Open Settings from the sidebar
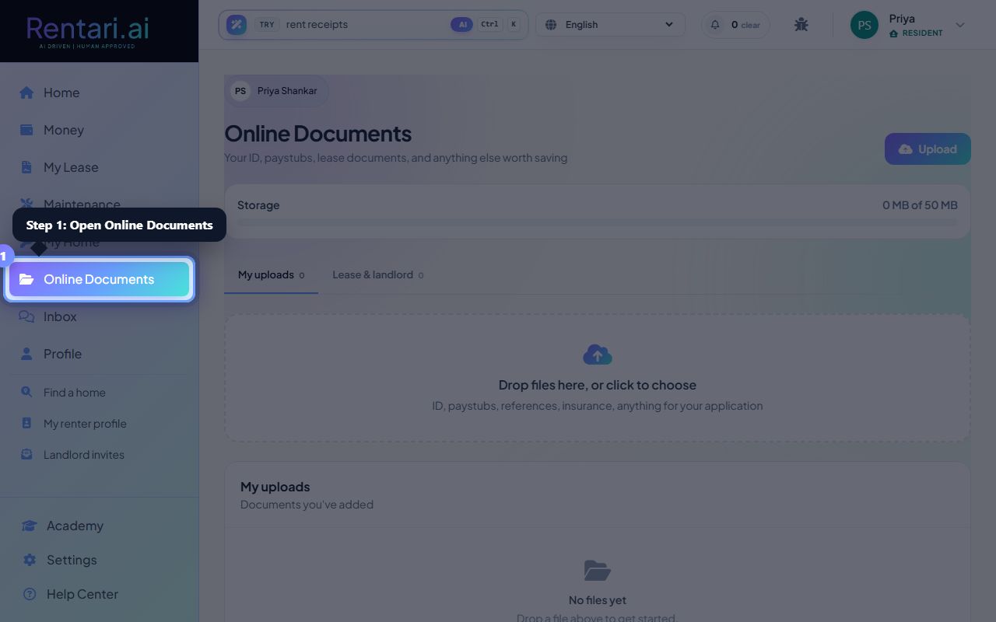996x622 pixels. click(x=99, y=560)
